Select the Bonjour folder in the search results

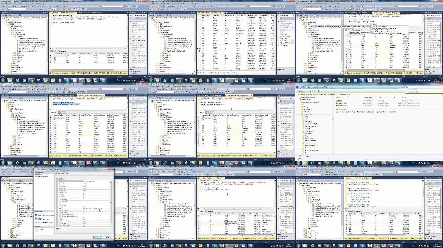341,101
